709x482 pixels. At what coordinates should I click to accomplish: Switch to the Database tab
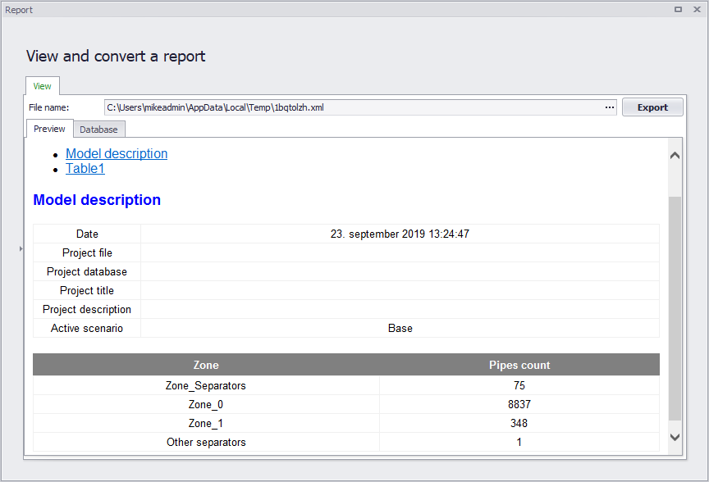point(98,130)
